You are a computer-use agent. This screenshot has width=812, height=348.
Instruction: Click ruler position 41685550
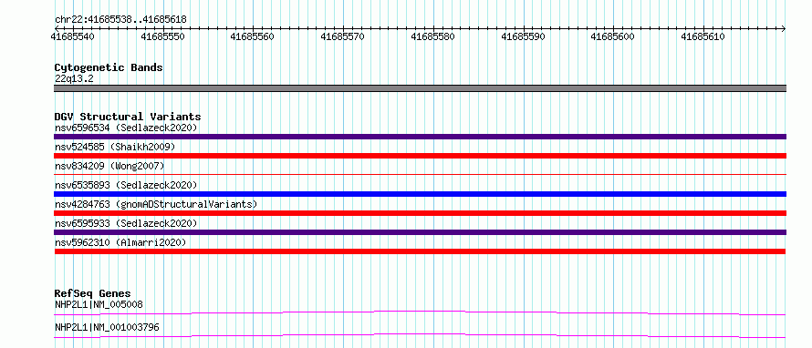162,36
